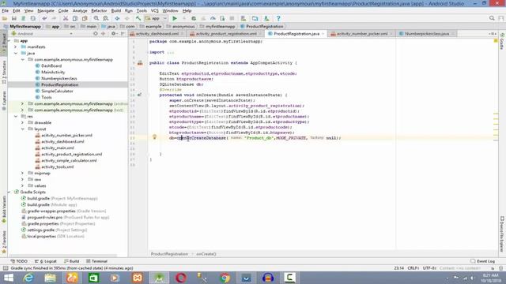Switch to activity_number_picker.xml editor tab
The height and width of the screenshot is (284, 506).
[x=362, y=33]
